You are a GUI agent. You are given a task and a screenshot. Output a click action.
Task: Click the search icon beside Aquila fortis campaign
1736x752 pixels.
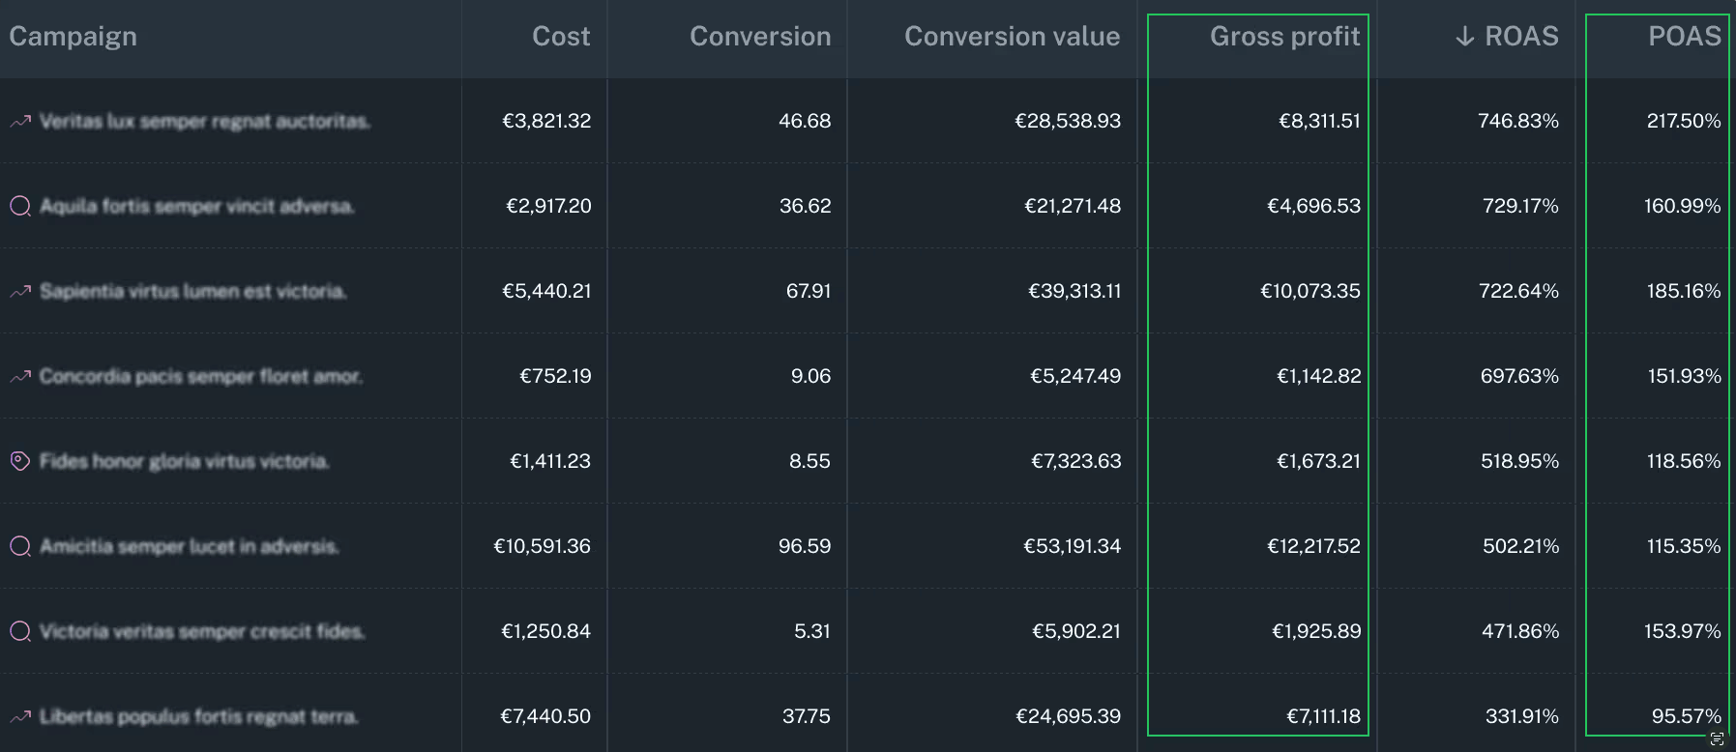pyautogui.click(x=20, y=206)
